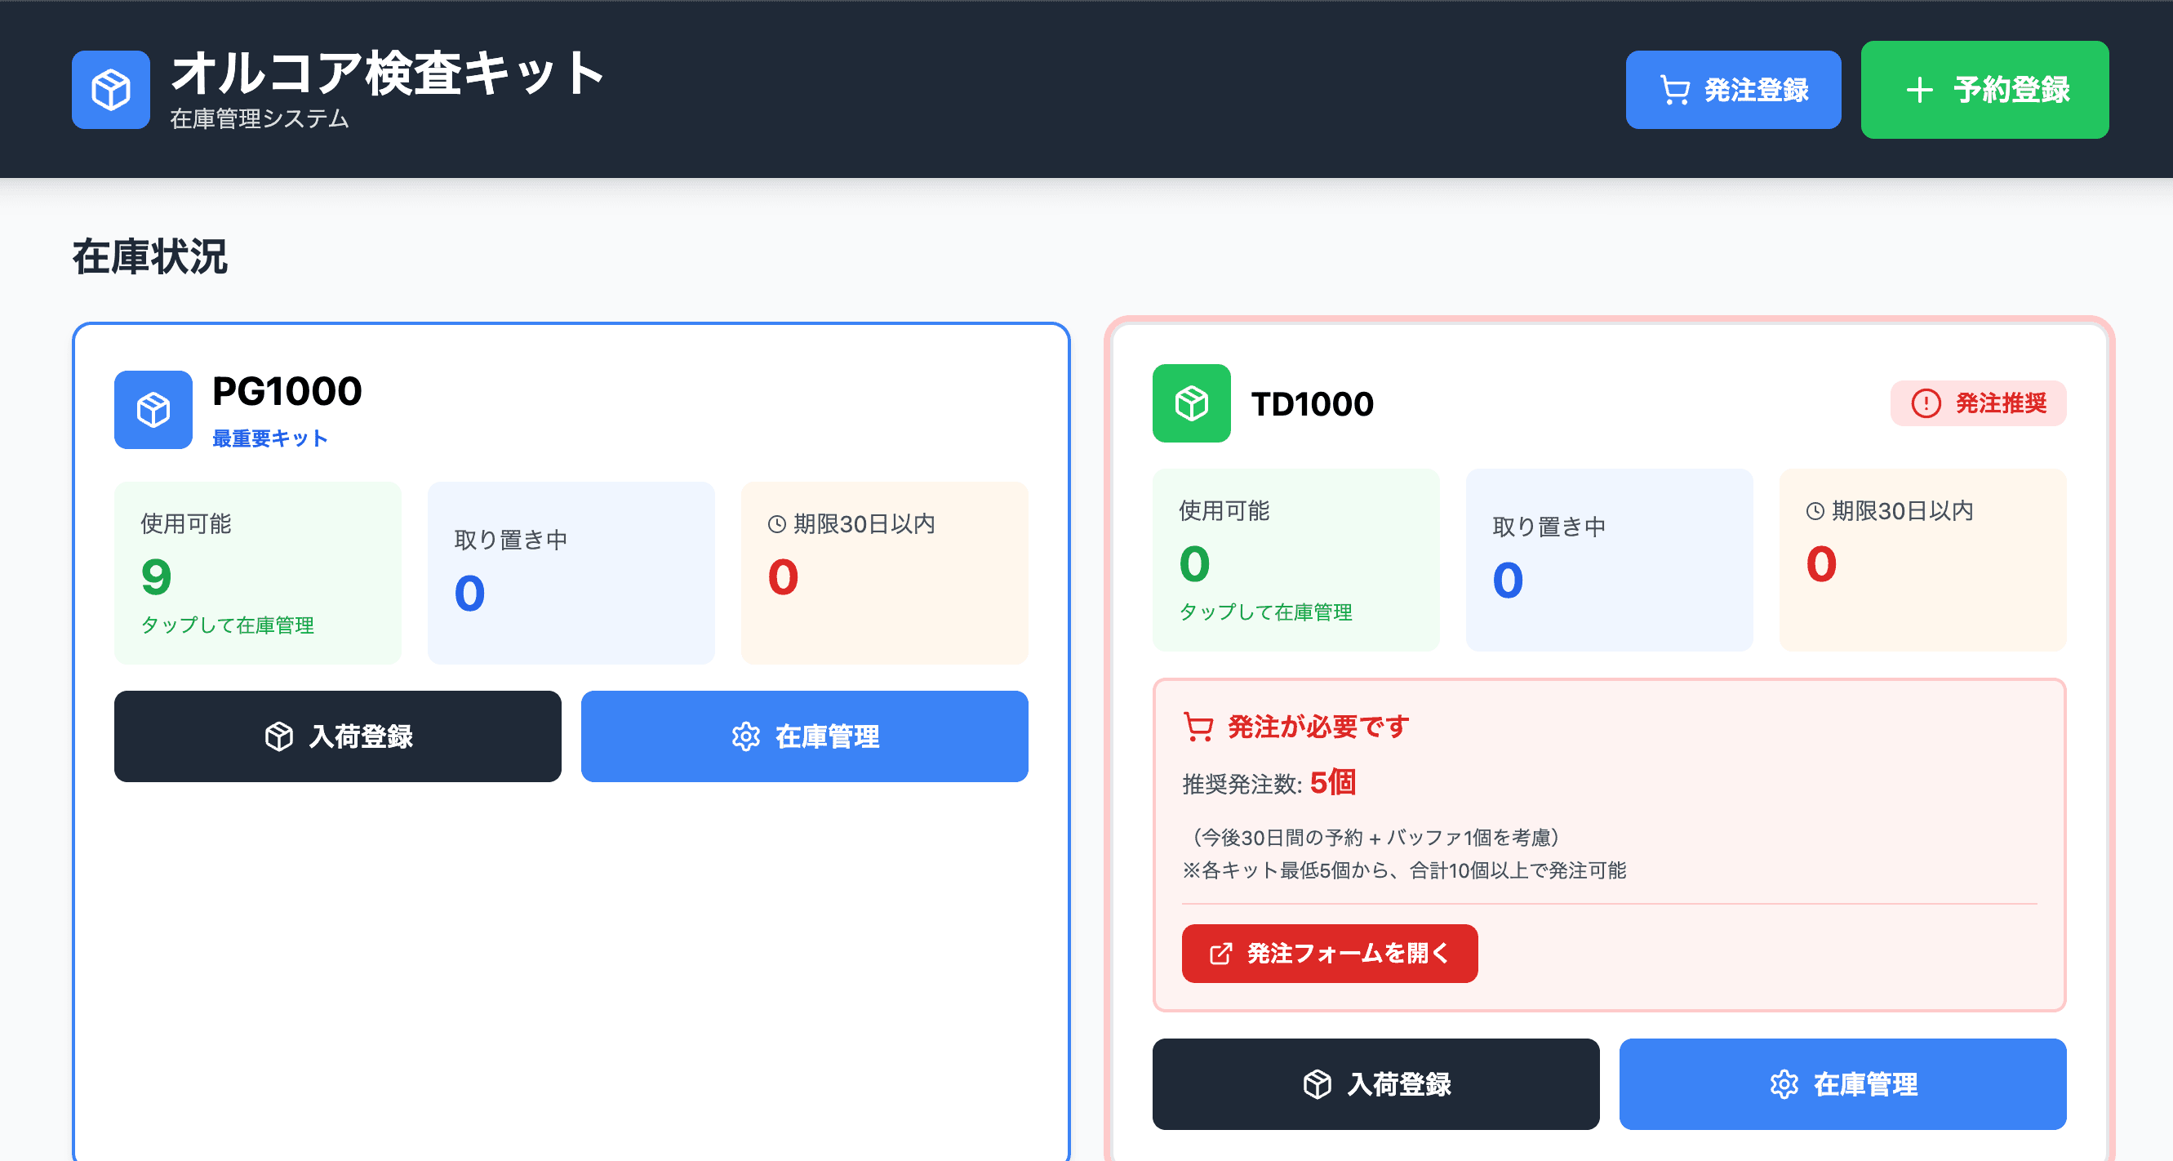Screen dimensions: 2173x1161
Task: Click the 発注推奨 badge on TD1000
Action: click(1978, 403)
